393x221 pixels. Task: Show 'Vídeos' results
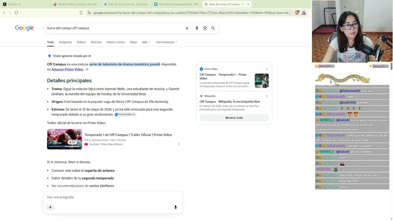(x=81, y=42)
